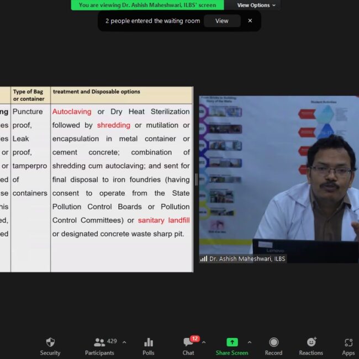Click the signal strength icon beside speaker name
Viewport: 359px width, 359px height.
[x=204, y=258]
